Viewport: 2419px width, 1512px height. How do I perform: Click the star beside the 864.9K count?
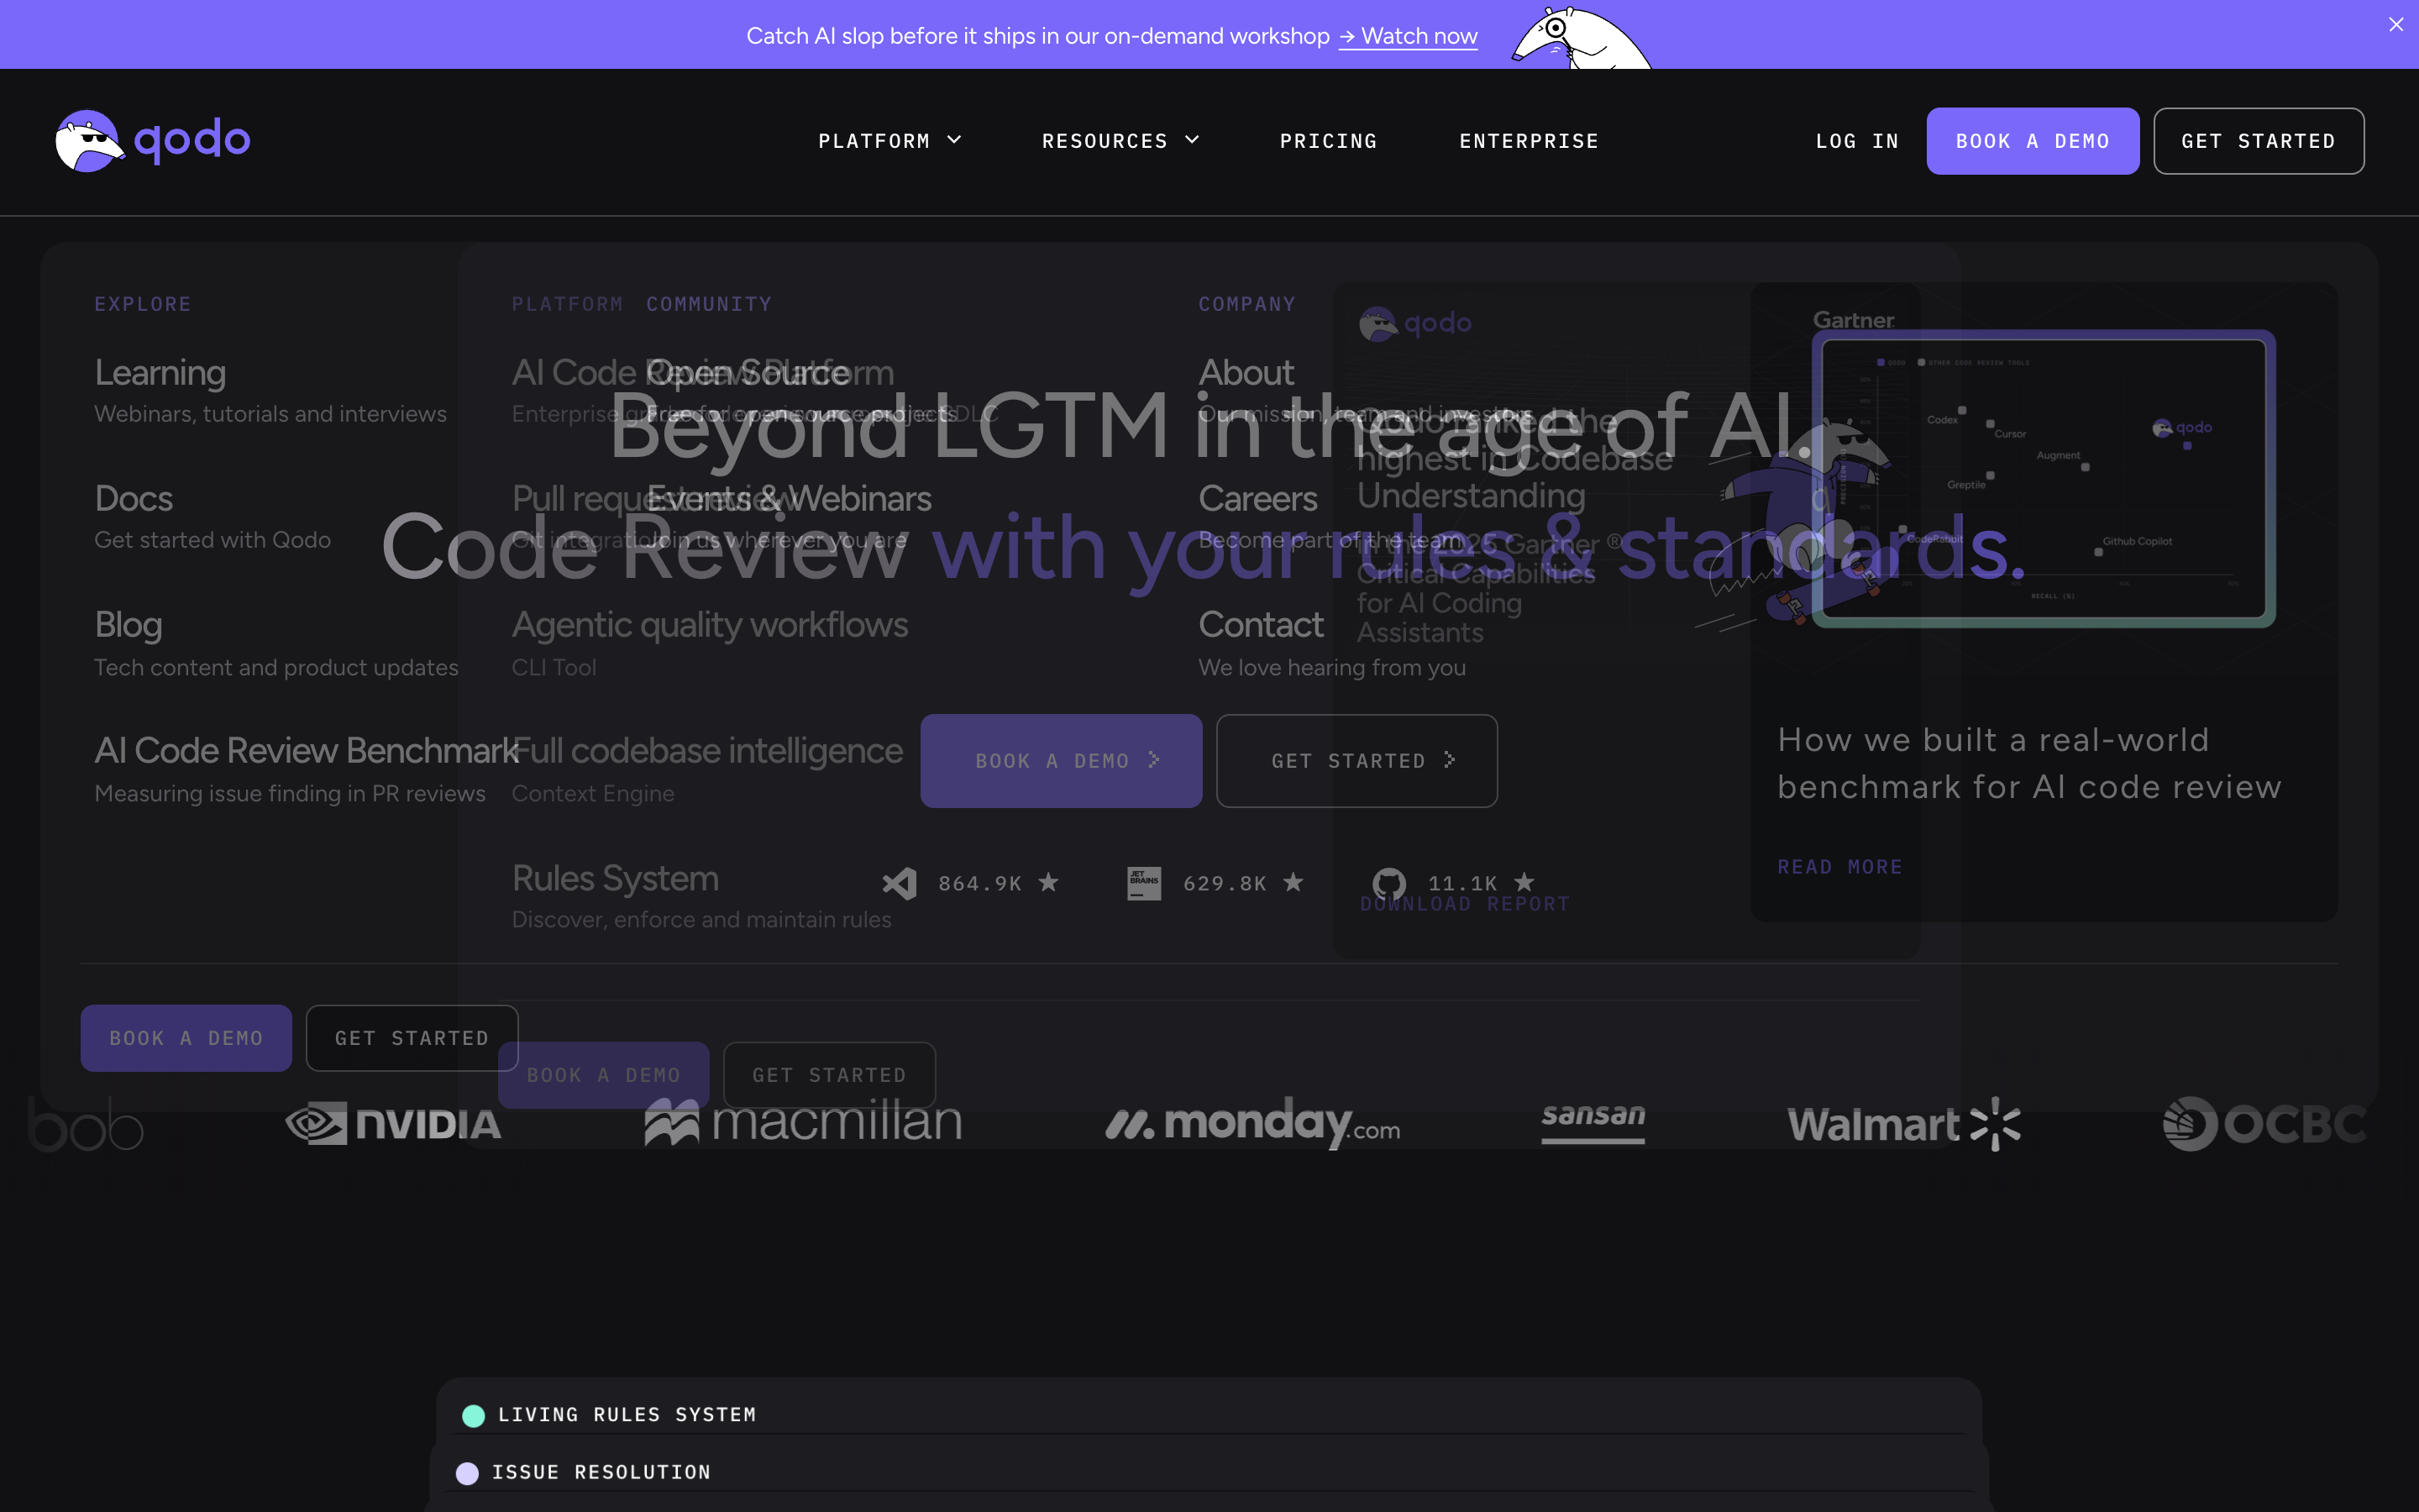1048,882
